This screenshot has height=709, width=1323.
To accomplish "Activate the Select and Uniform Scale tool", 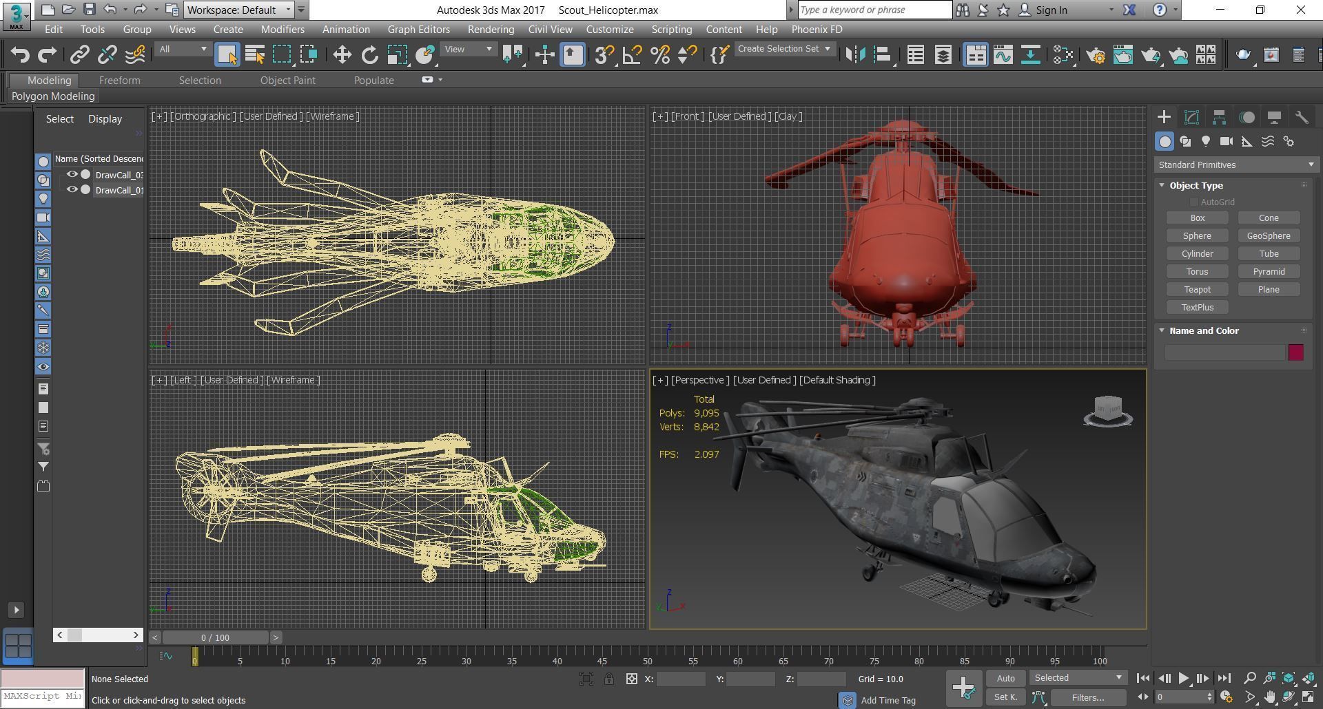I will point(398,55).
